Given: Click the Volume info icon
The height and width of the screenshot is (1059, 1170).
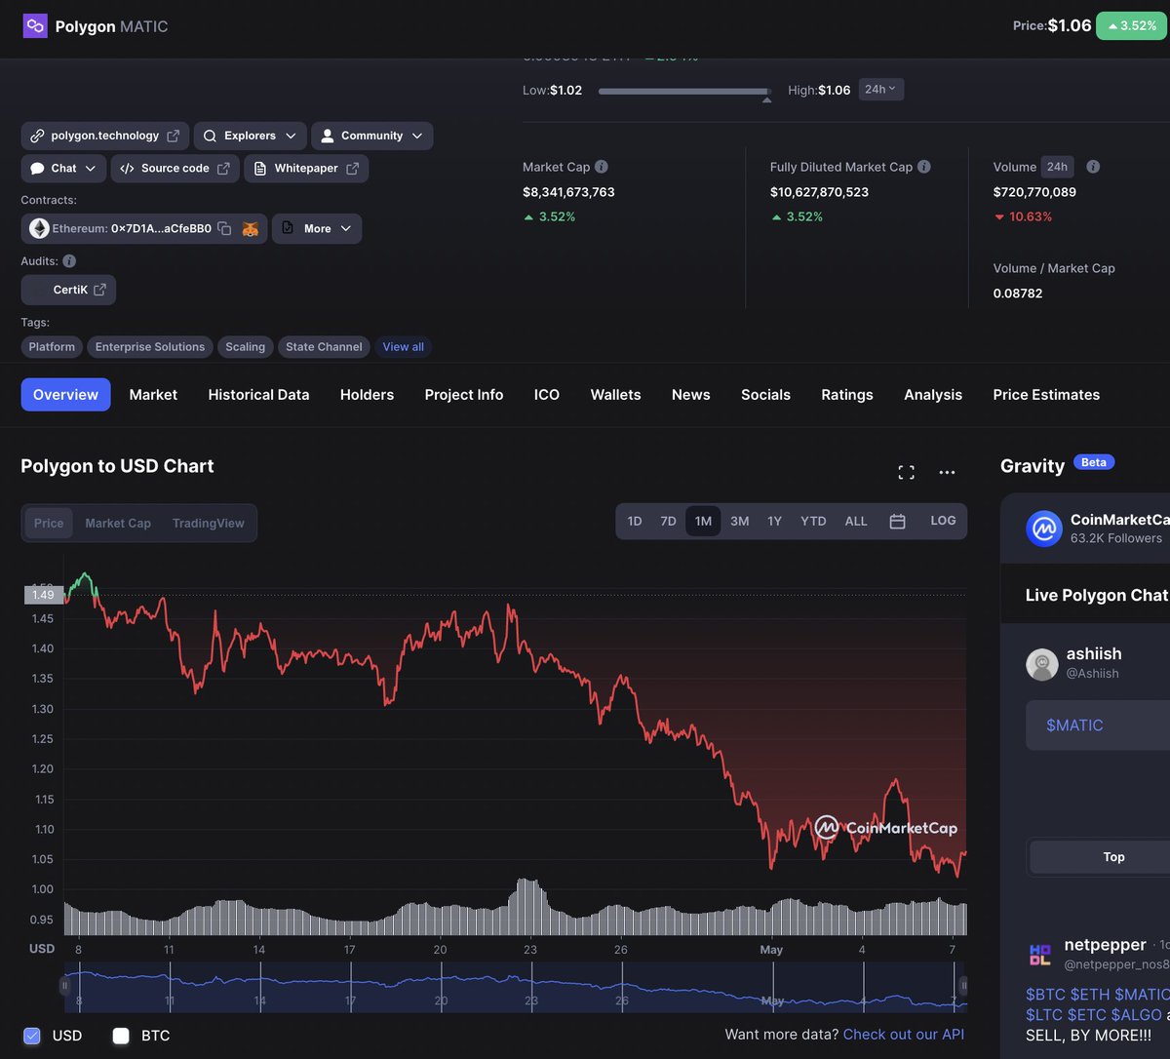Looking at the screenshot, I should 1093,167.
